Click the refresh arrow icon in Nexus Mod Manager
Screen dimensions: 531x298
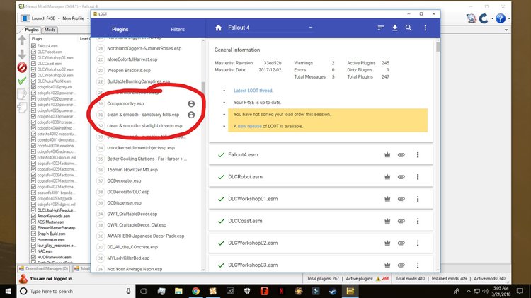[484, 18]
